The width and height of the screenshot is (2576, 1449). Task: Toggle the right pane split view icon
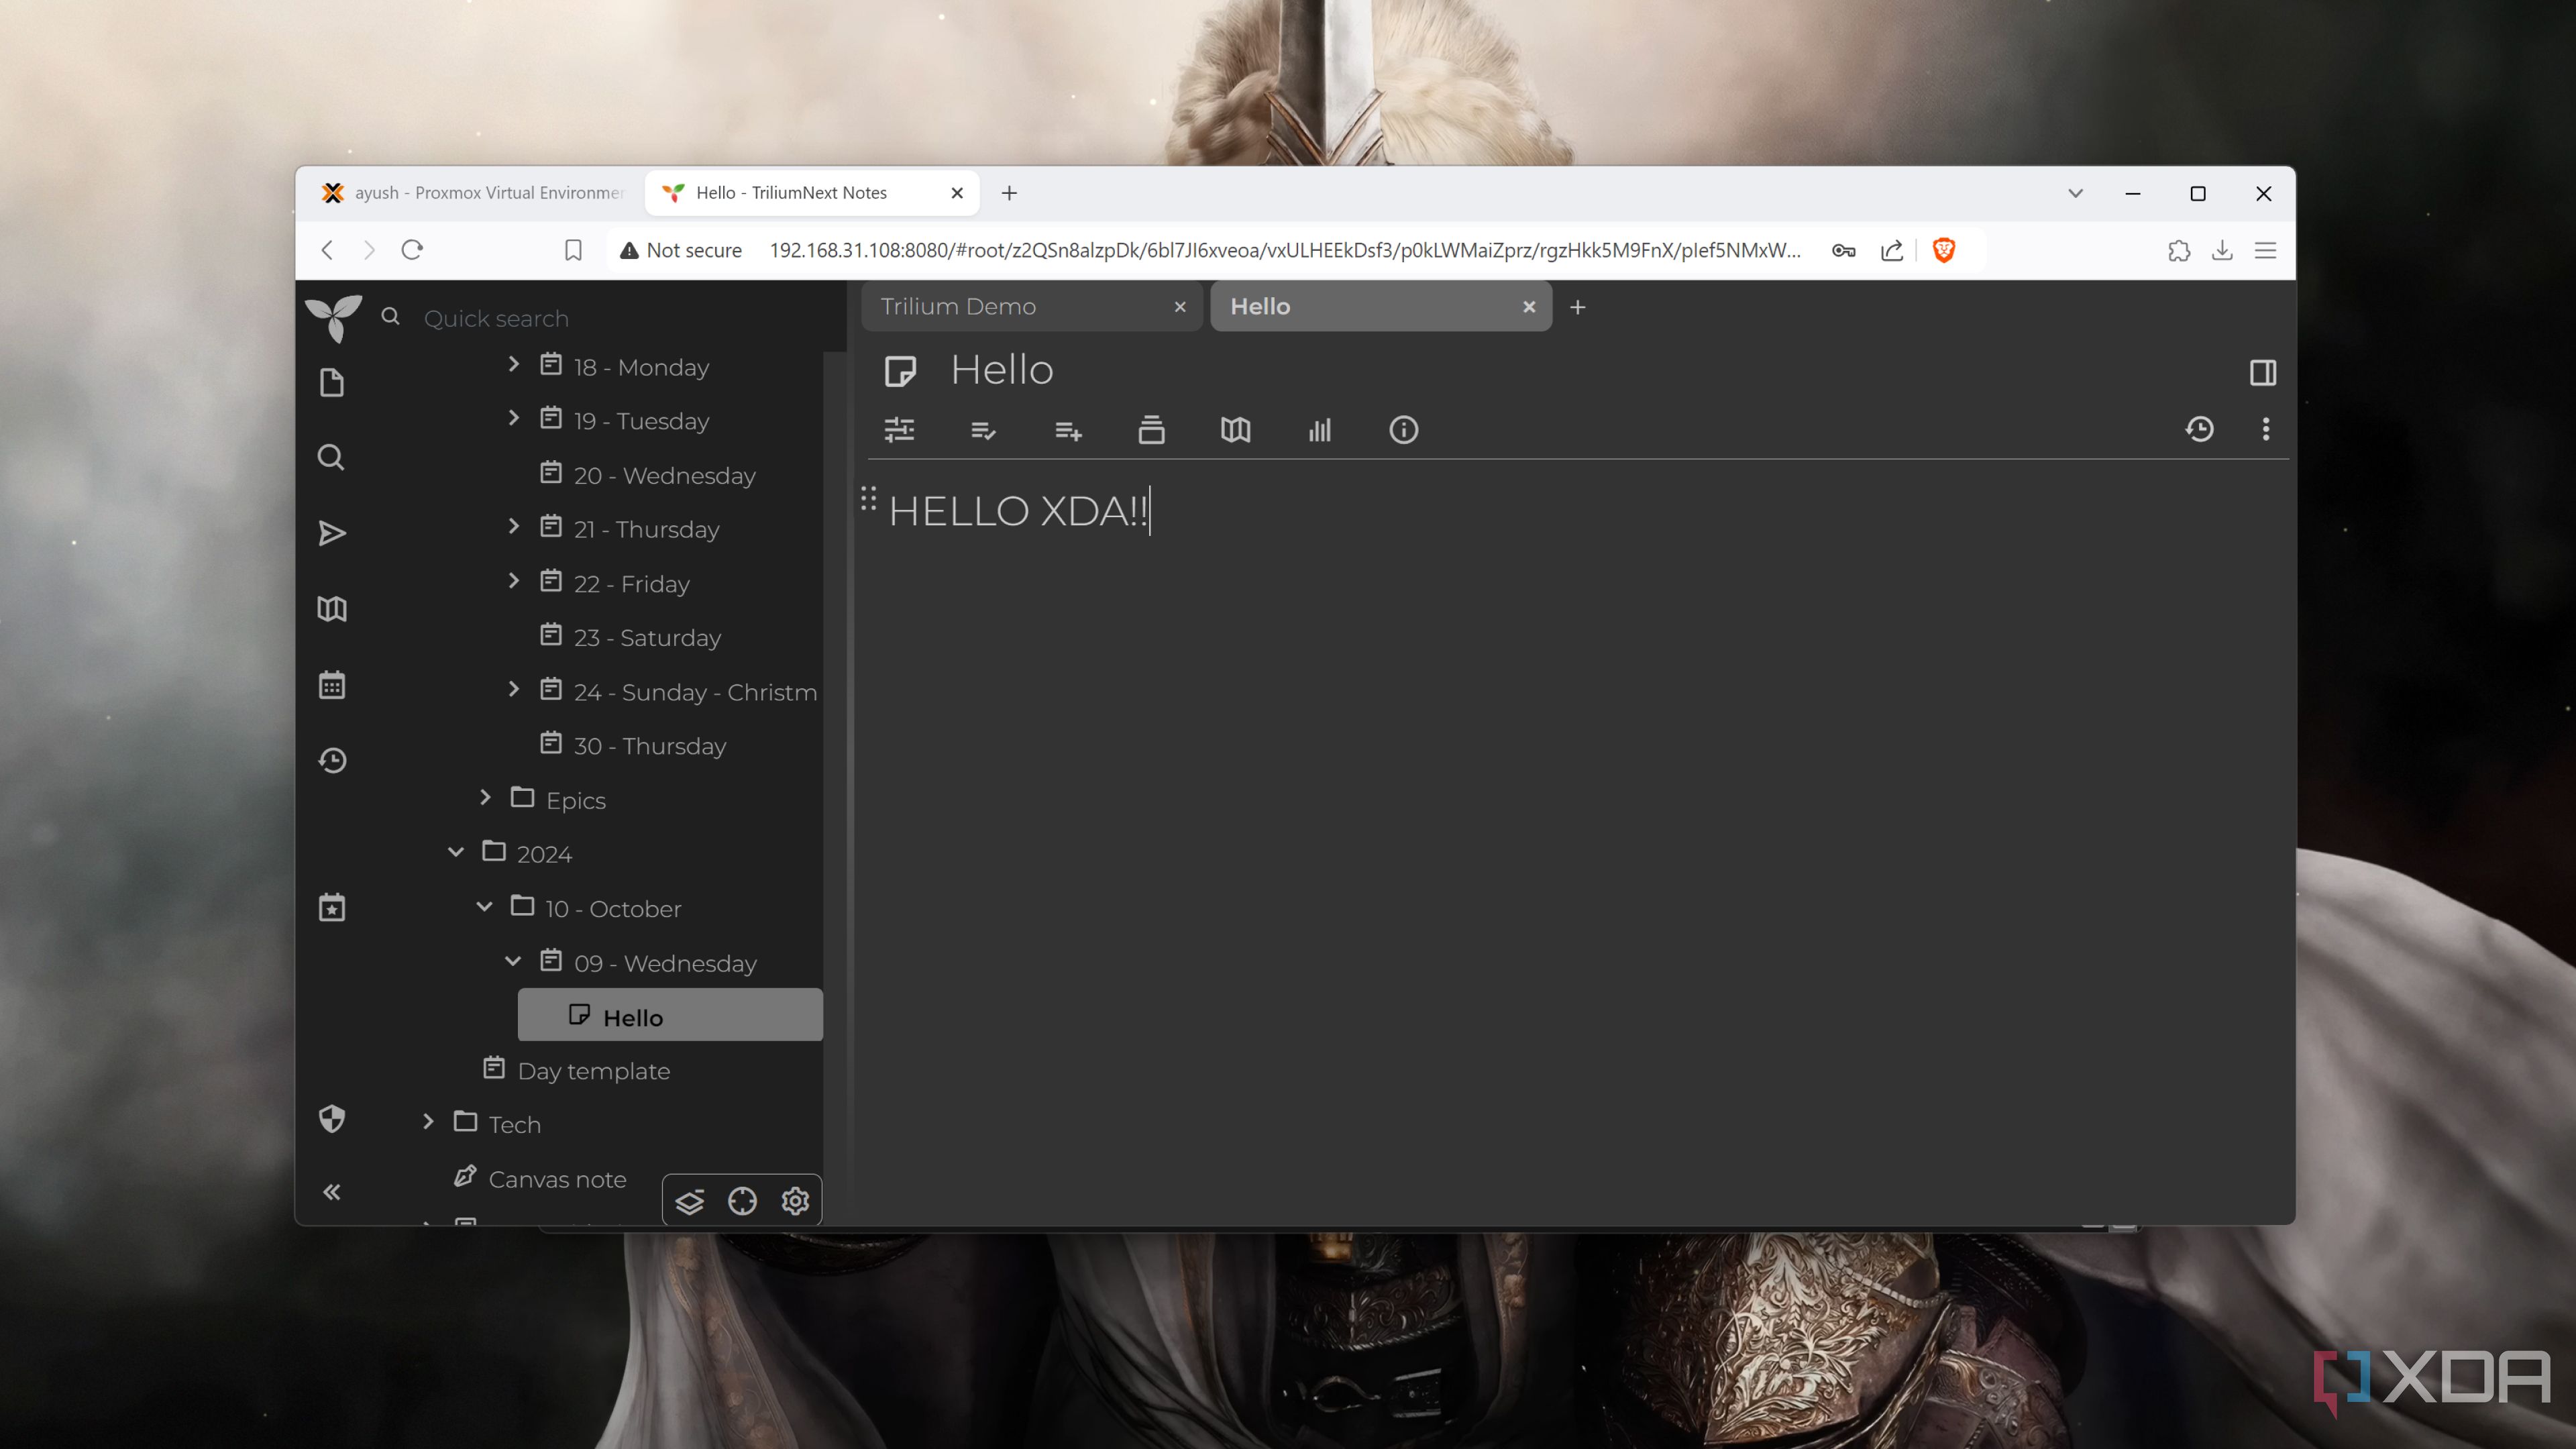point(2263,372)
